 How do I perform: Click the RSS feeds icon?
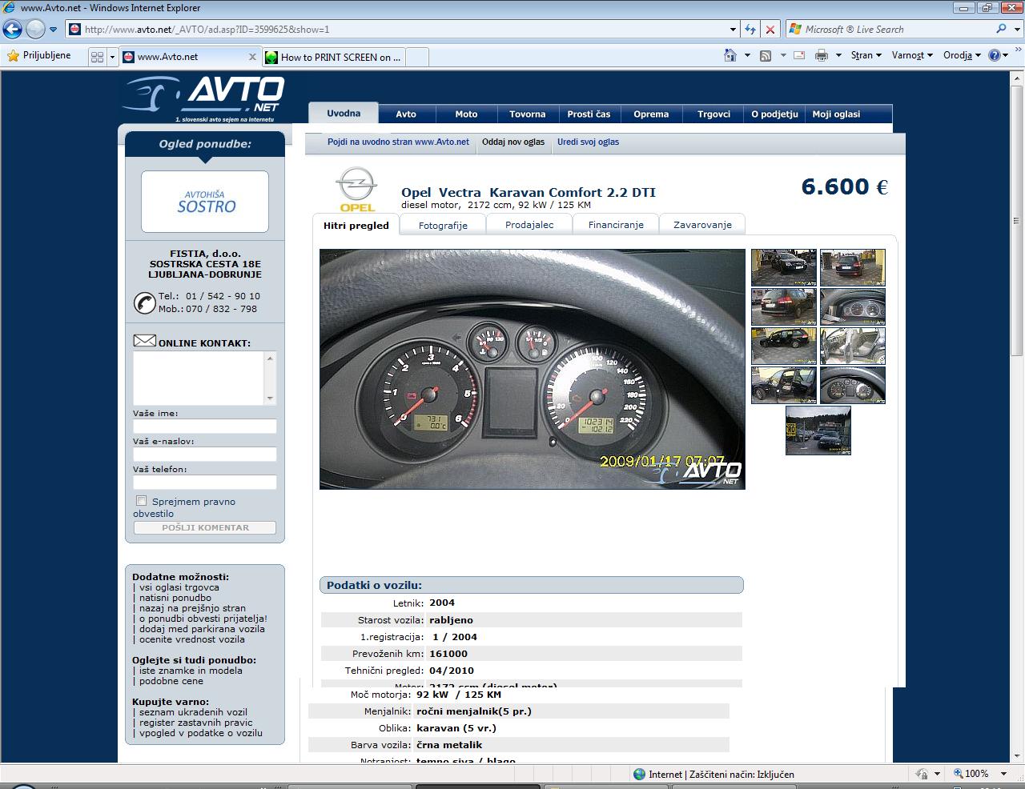pos(766,55)
